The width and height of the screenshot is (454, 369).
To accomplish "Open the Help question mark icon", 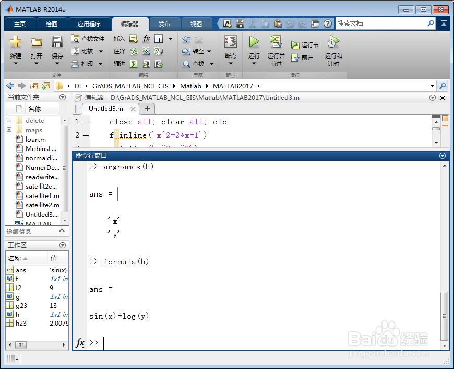I will click(328, 24).
